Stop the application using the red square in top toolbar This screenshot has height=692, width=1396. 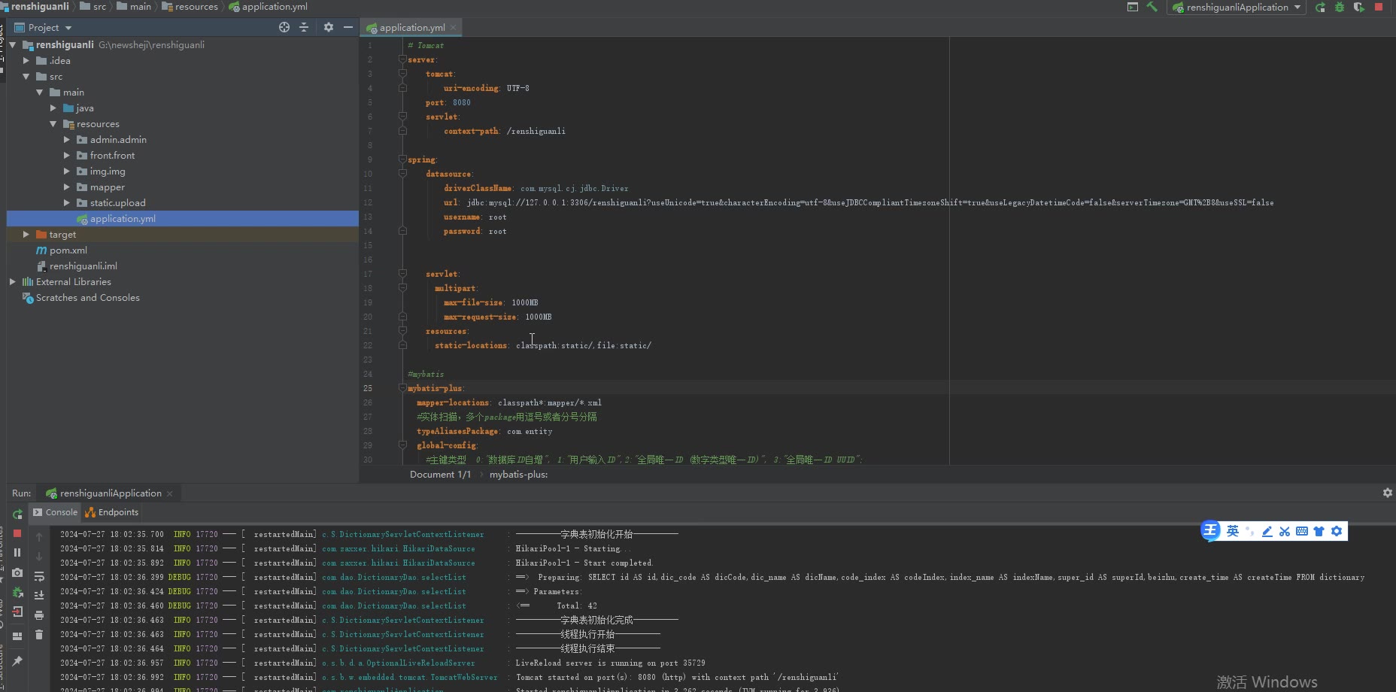(1379, 7)
